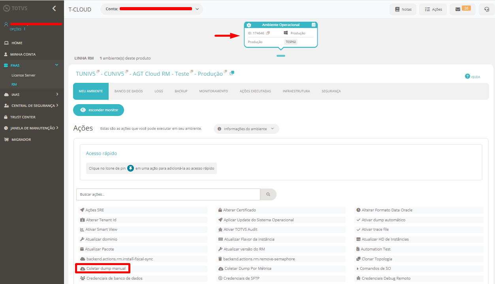Switch to LOGS tab
Screen dimensions: 495x284
coord(159,91)
